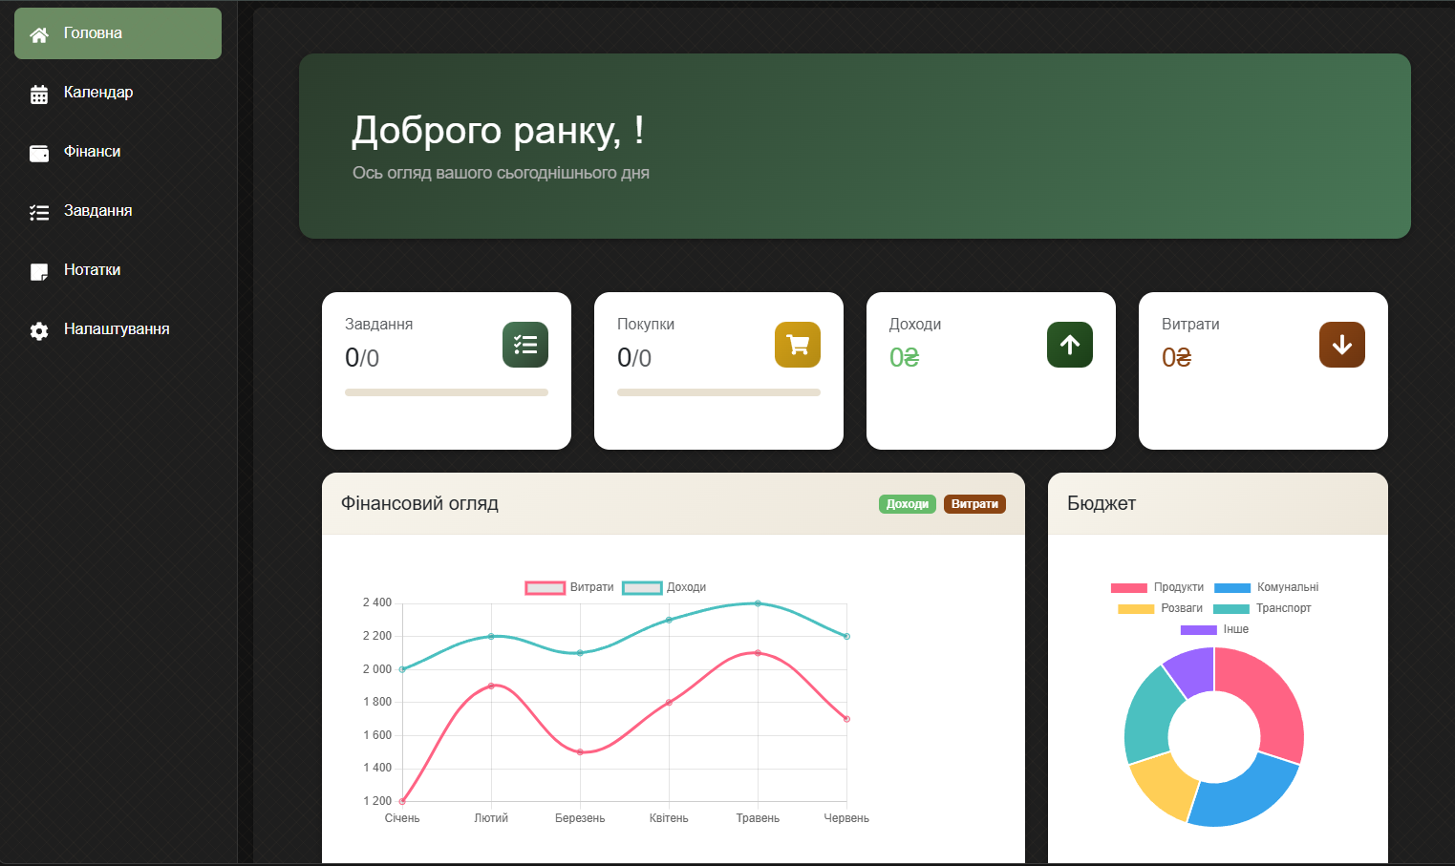Open Налаштування label in the sidebar
The height and width of the screenshot is (866, 1455).
[x=117, y=329]
